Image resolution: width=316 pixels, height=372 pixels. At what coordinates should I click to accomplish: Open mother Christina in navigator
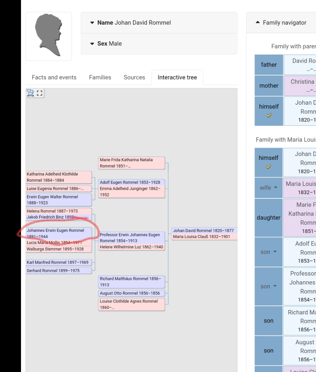point(300,86)
